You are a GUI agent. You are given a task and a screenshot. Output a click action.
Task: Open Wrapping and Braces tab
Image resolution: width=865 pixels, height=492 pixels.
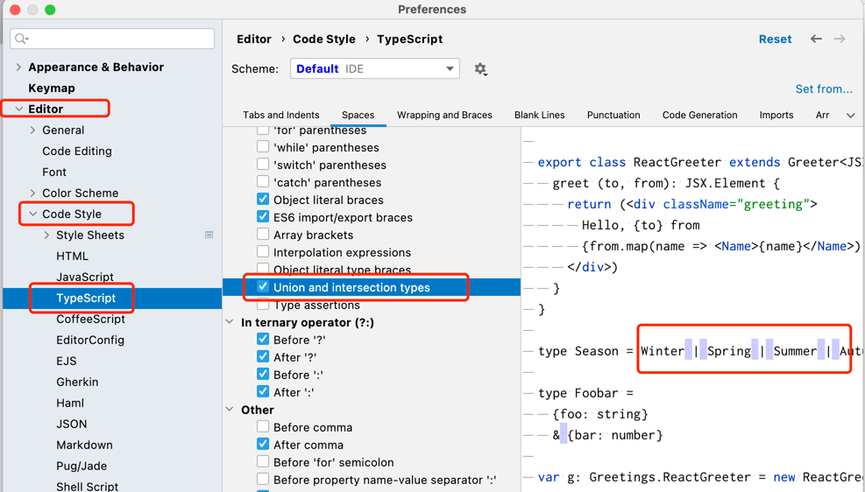pos(444,115)
